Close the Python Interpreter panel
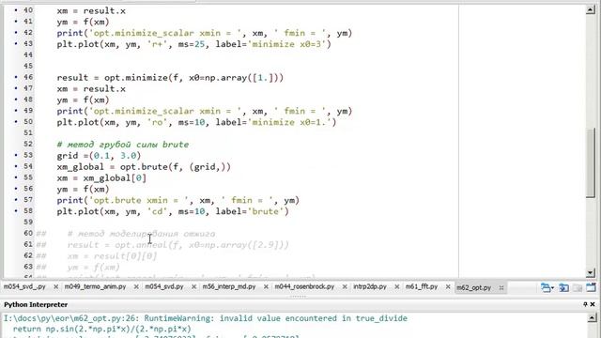The image size is (601, 338). [593, 304]
